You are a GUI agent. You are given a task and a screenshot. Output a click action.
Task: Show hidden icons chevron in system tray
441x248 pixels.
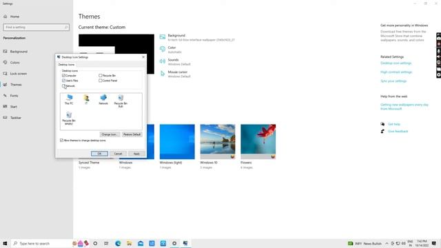point(387,243)
